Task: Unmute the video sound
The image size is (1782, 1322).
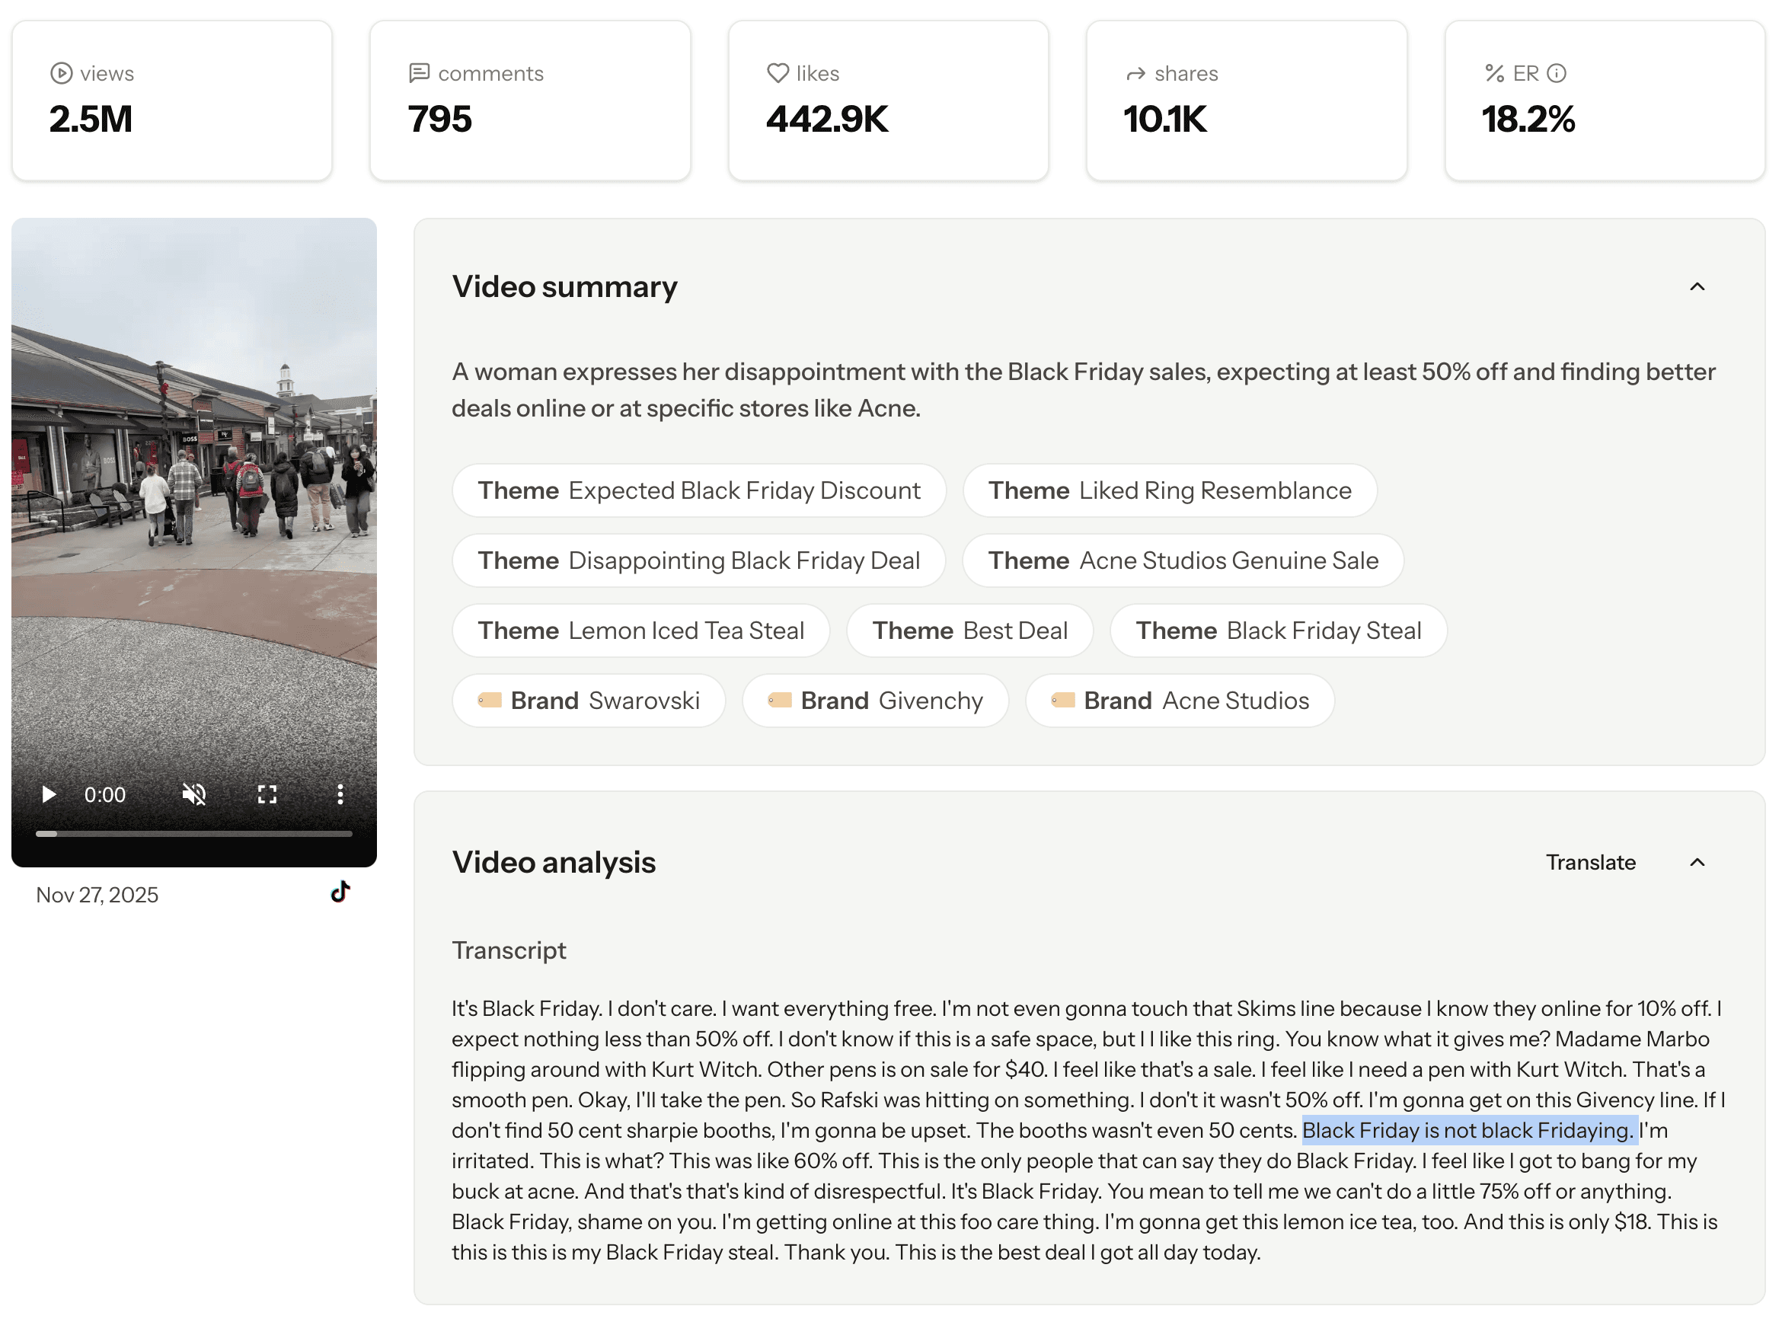Action: tap(193, 794)
